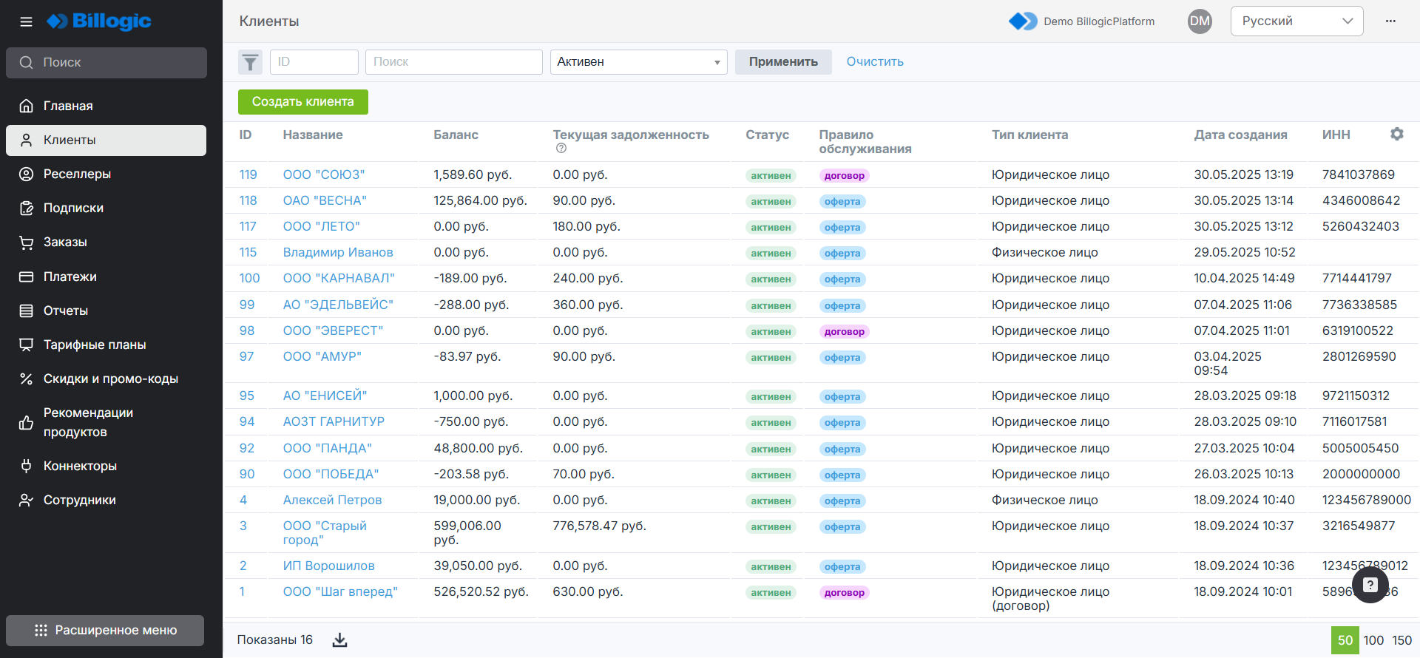
Task: Click the debt column help tooltip icon
Action: pos(561,149)
